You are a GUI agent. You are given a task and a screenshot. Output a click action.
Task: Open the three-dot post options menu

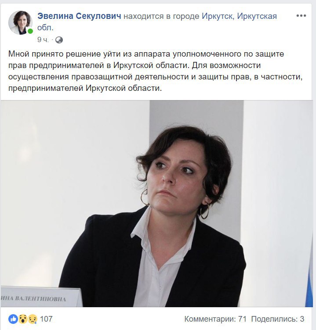point(301,15)
